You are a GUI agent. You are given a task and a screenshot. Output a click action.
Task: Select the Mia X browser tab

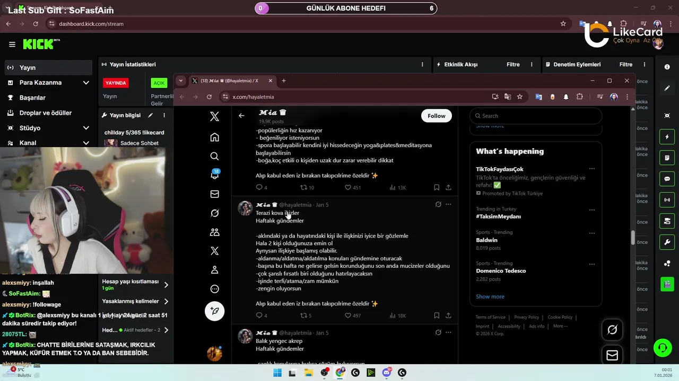232,81
